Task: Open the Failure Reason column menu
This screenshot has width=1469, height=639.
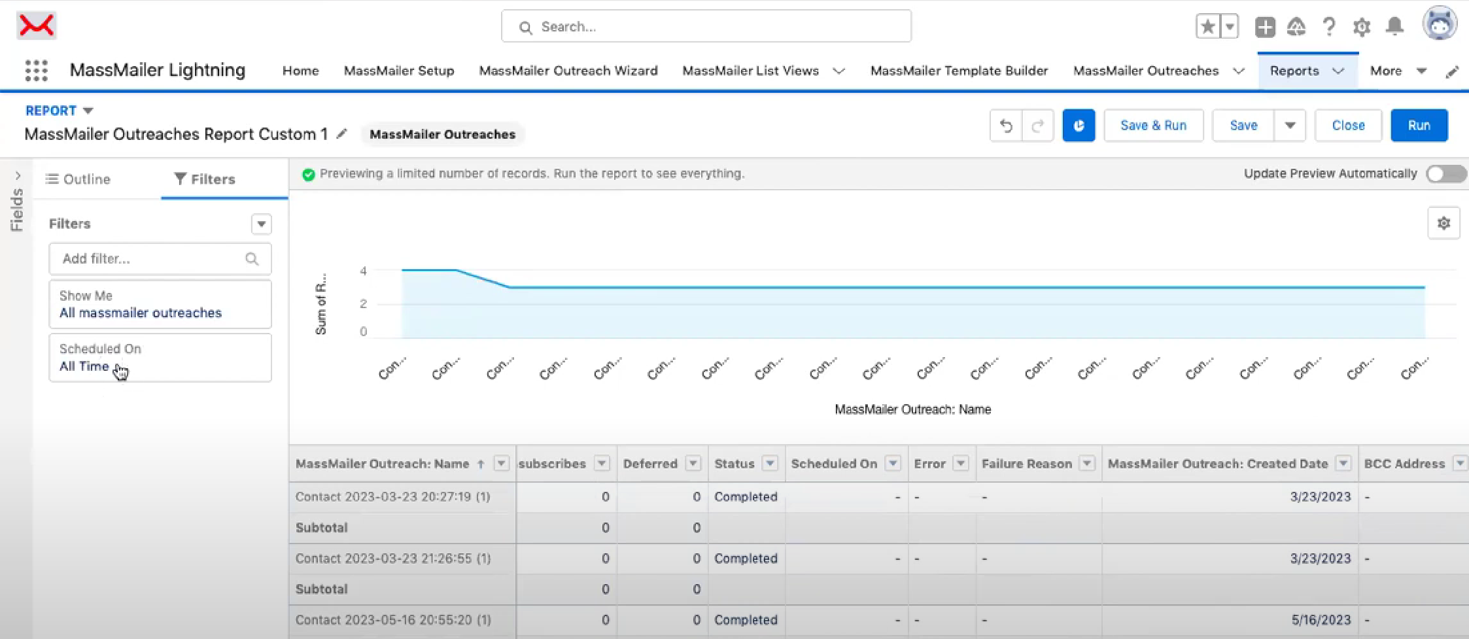Action: pos(1087,464)
